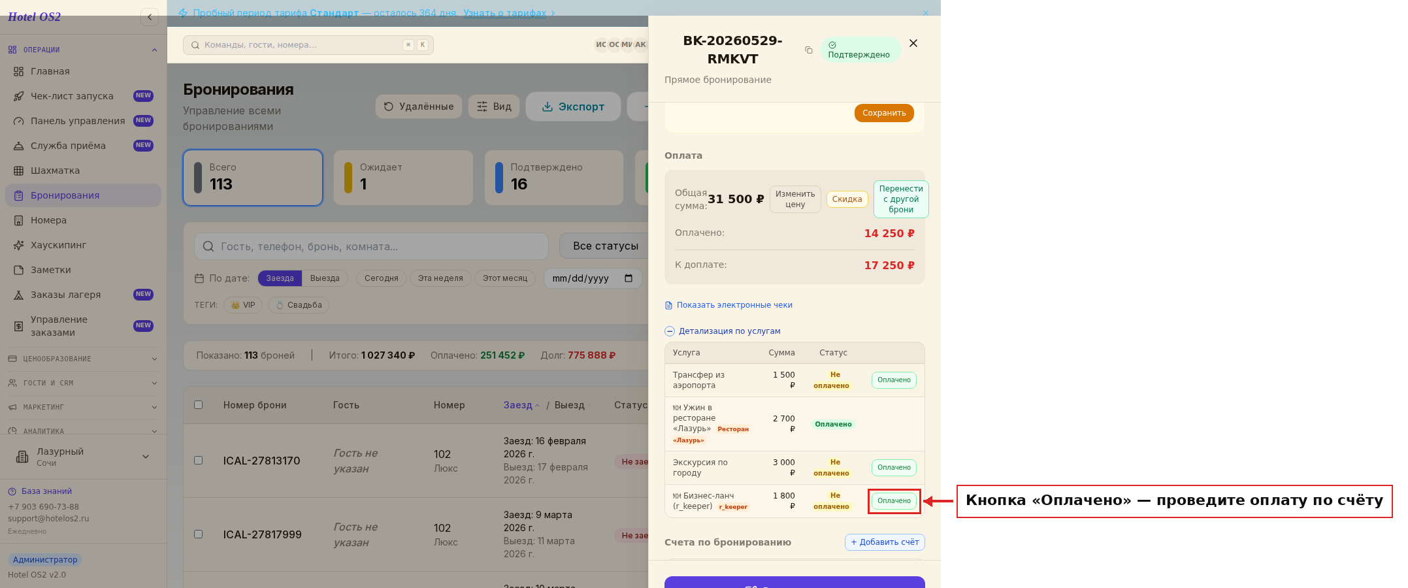Click the ИС user avatar

tap(600, 44)
